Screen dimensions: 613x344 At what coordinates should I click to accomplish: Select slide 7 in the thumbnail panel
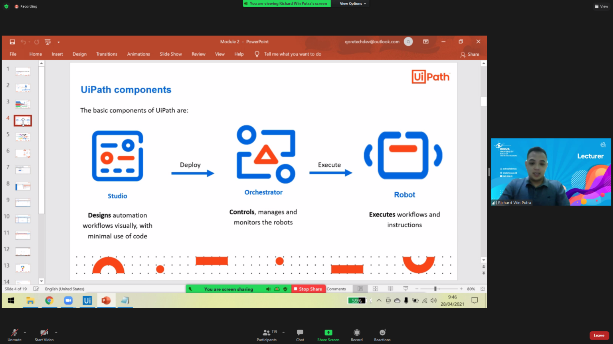click(x=23, y=169)
